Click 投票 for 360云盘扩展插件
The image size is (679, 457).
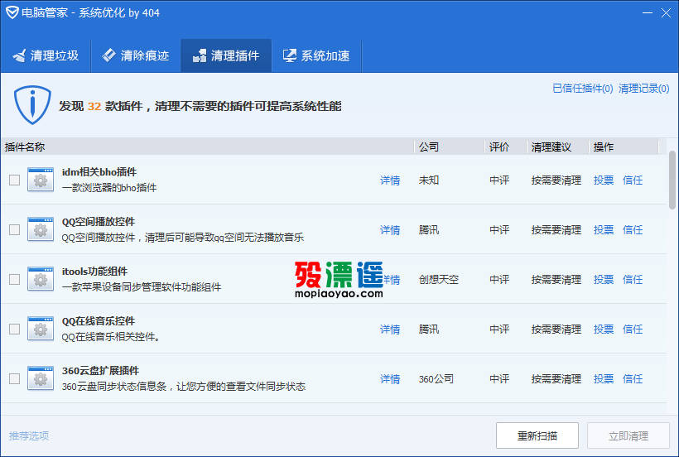coord(604,379)
